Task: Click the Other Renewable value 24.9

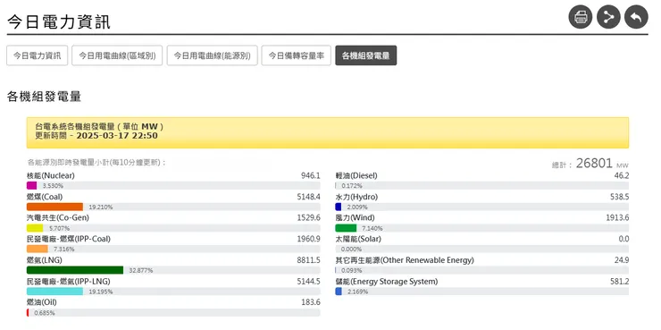Action: tap(622, 260)
